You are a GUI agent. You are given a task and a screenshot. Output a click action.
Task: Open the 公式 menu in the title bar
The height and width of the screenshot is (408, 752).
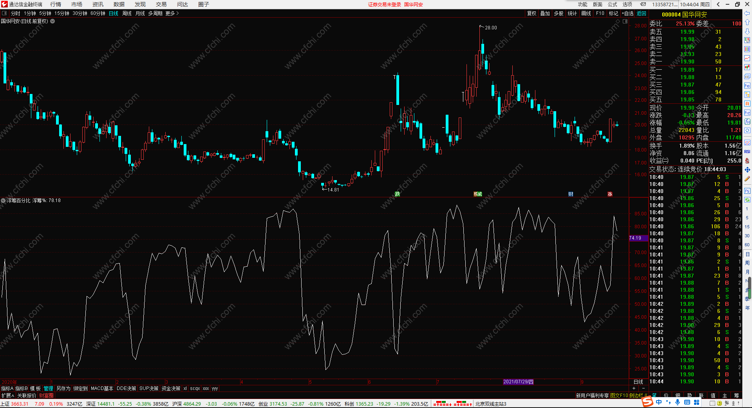point(613,4)
